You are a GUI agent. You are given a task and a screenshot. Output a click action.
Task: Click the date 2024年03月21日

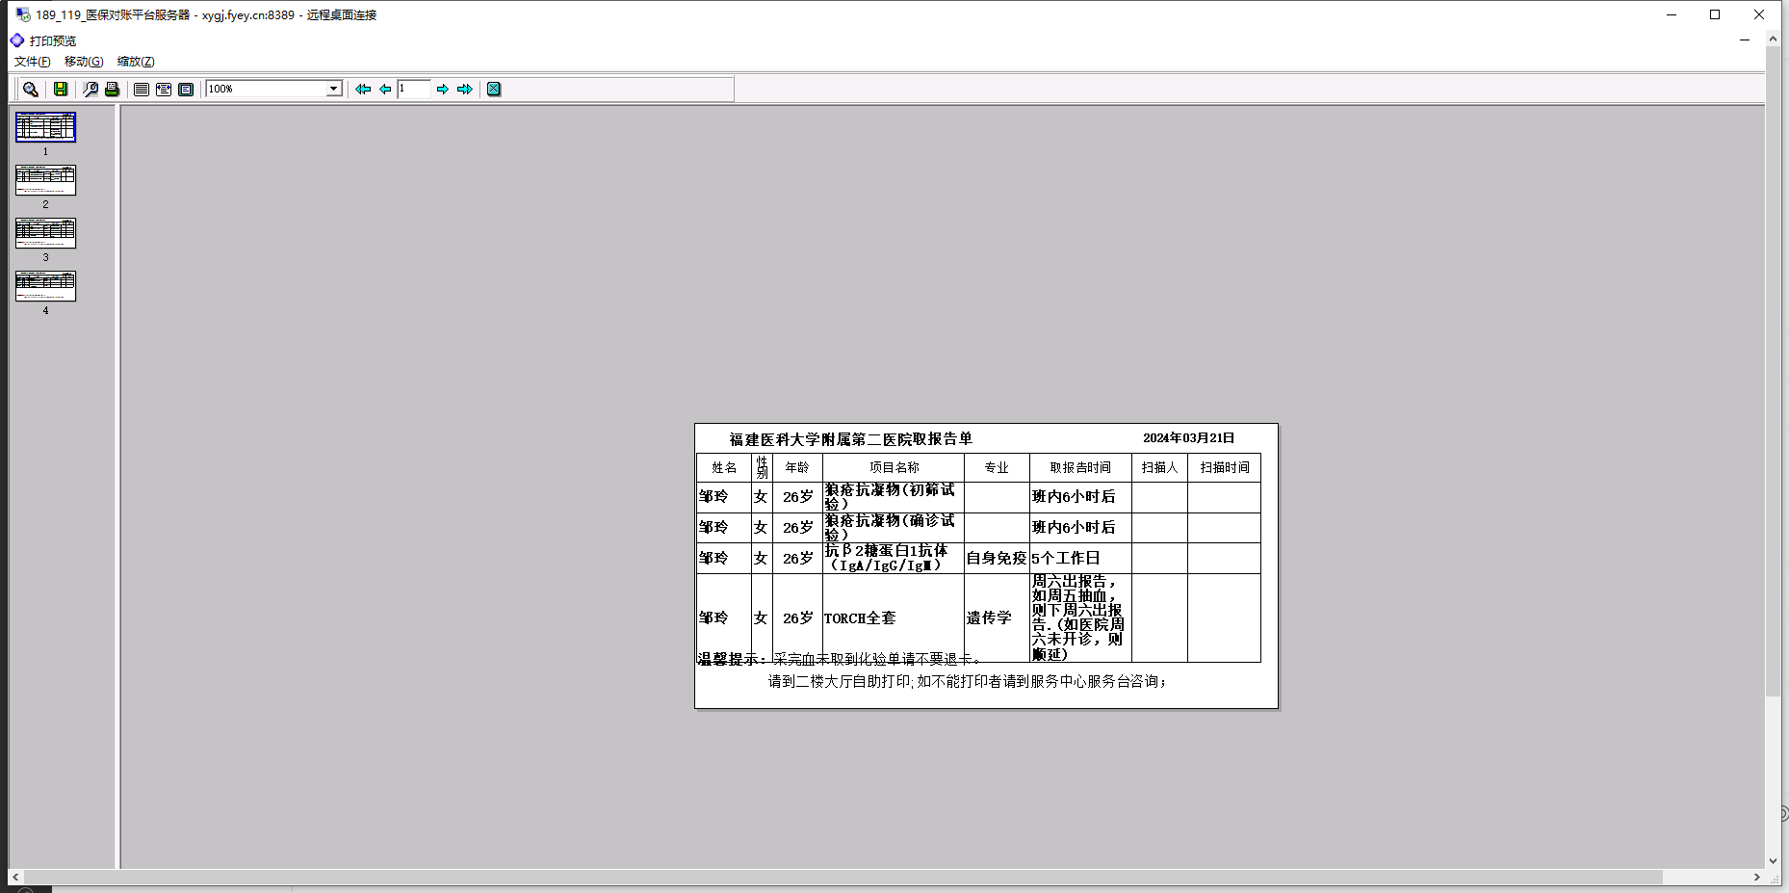[x=1188, y=438]
